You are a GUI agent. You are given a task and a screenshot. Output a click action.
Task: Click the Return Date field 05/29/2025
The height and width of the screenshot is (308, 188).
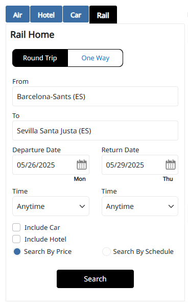click(140, 165)
